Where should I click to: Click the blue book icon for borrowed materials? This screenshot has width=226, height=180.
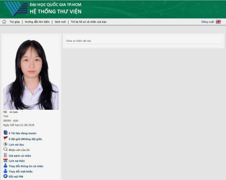pyautogui.click(x=5, y=133)
